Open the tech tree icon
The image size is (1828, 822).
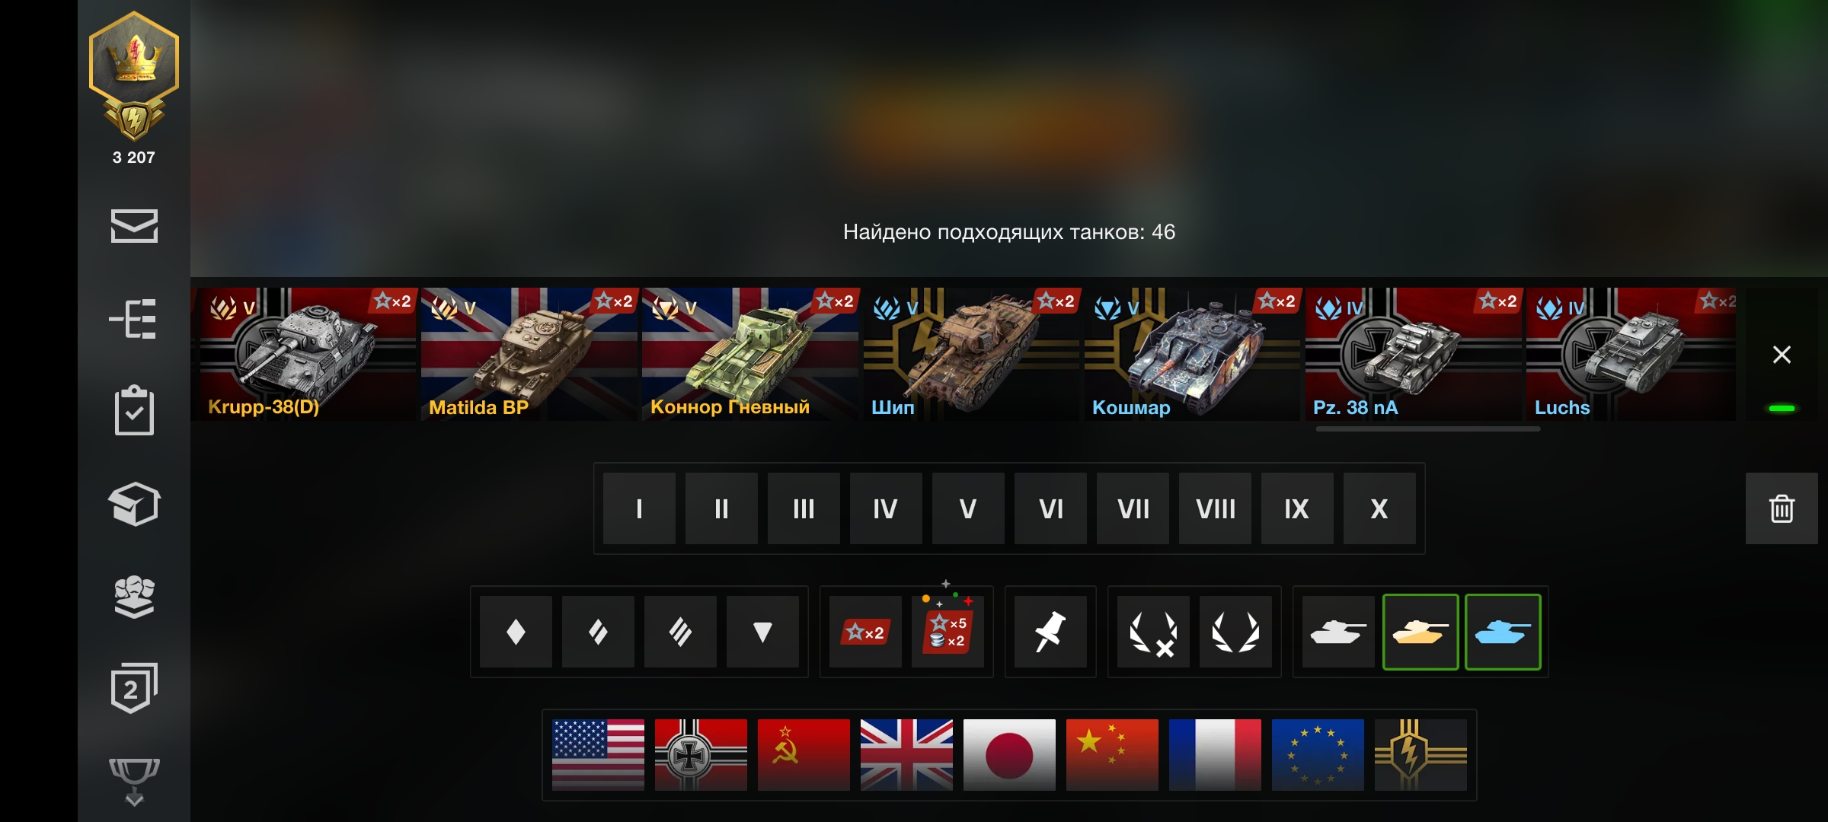133,319
